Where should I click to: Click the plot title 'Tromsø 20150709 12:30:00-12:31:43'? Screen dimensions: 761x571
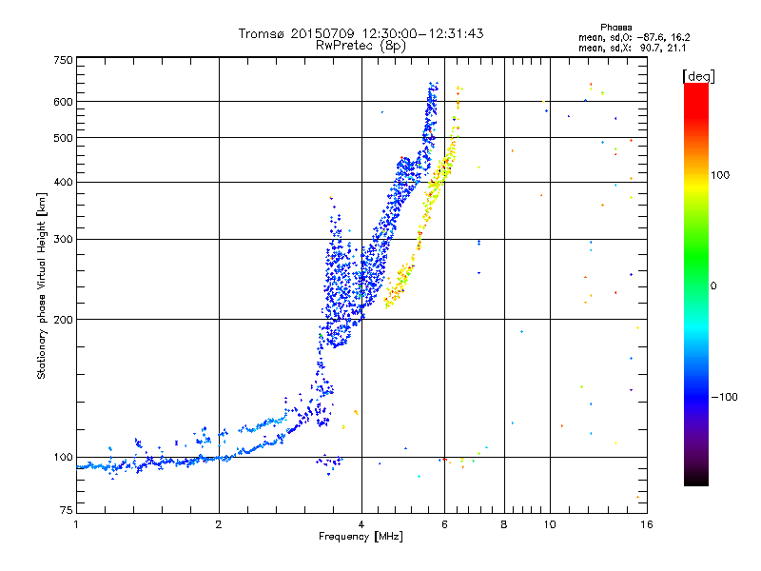[x=361, y=33]
